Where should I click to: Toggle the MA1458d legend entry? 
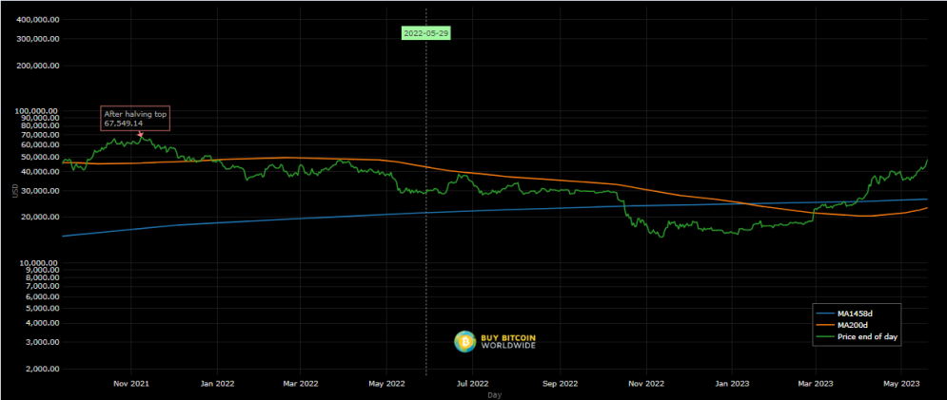point(856,314)
